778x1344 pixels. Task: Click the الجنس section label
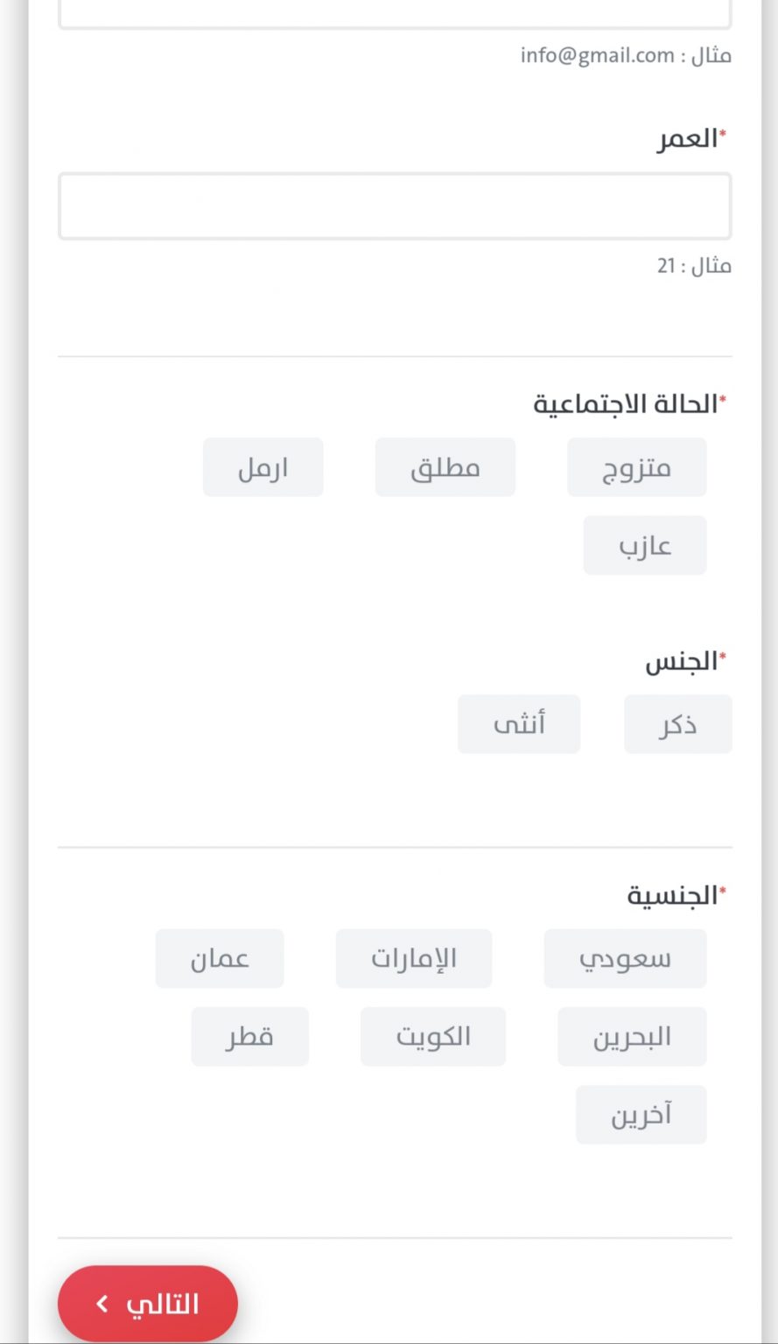click(x=683, y=663)
